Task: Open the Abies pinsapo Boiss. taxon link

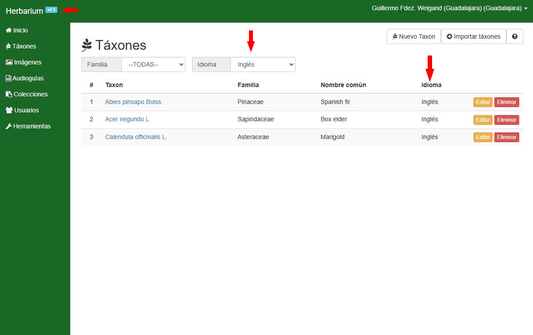Action: point(134,102)
